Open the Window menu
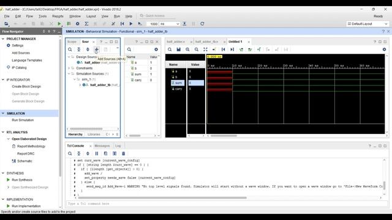The image size is (392, 220). click(x=75, y=16)
